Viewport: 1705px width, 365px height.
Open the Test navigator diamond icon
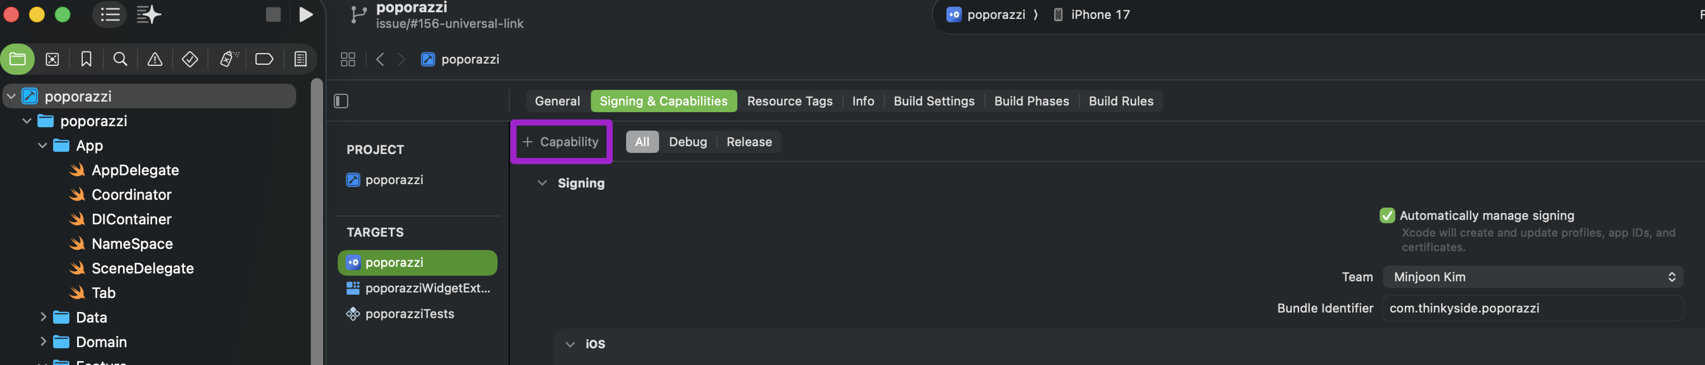pyautogui.click(x=190, y=59)
